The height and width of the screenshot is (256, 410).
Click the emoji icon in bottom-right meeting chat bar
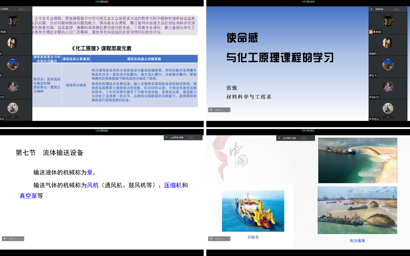point(211,239)
